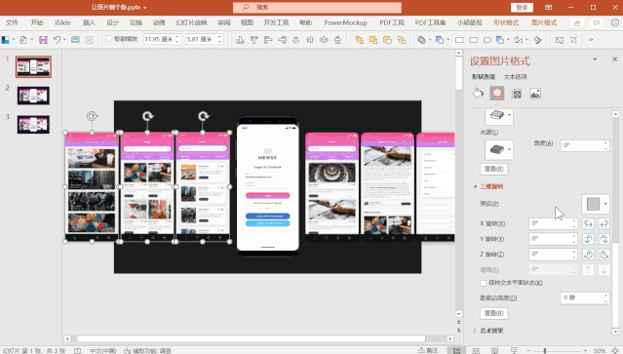Image resolution: width=623 pixels, height=354 pixels.
Task: Switch to Normal view in status bar
Action: [x=457, y=350]
